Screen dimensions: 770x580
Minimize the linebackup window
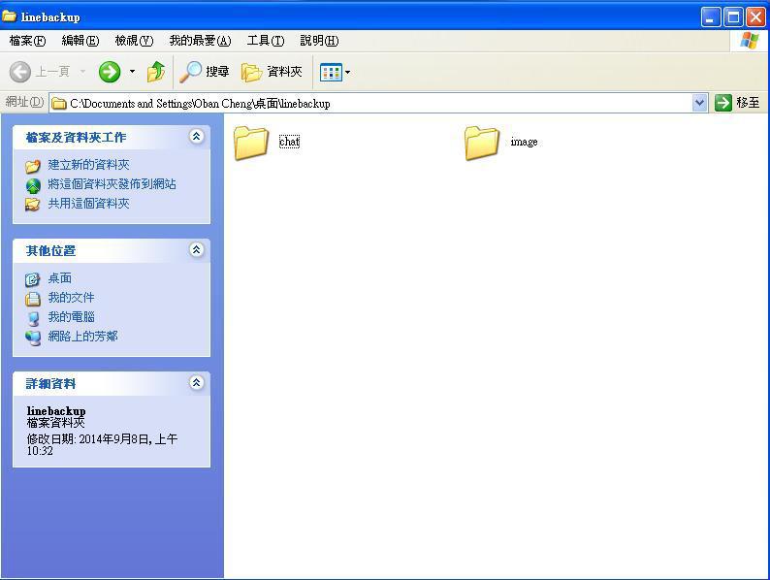(x=710, y=17)
